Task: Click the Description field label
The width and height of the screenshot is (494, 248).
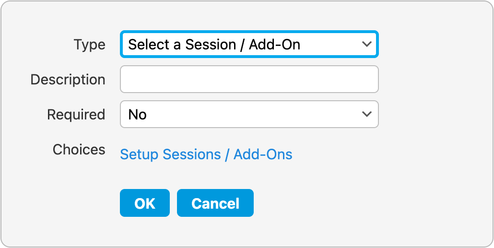Action: pos(68,79)
